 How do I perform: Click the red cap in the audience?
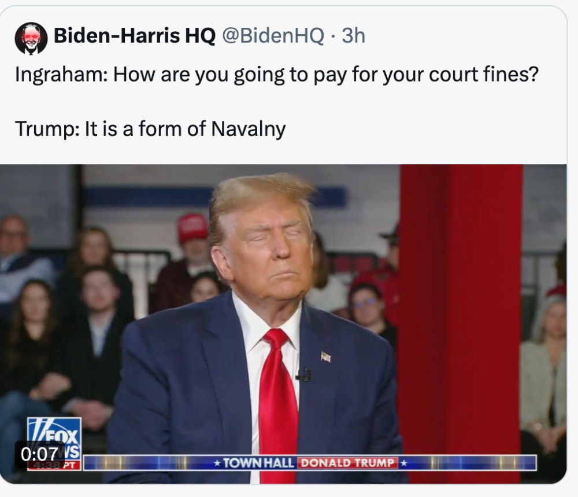coord(193,227)
